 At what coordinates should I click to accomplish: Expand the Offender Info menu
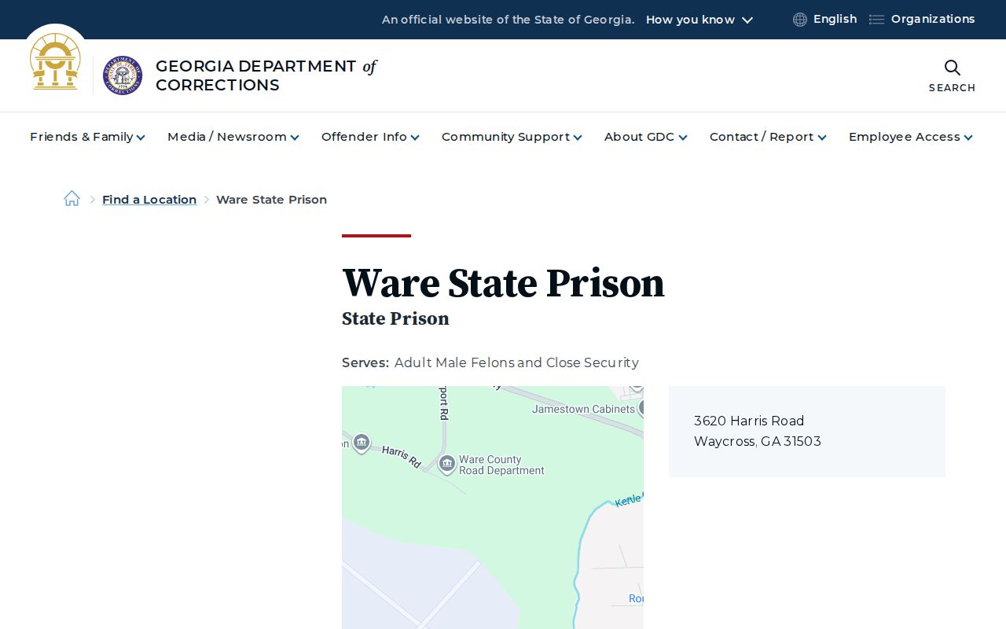tap(370, 137)
